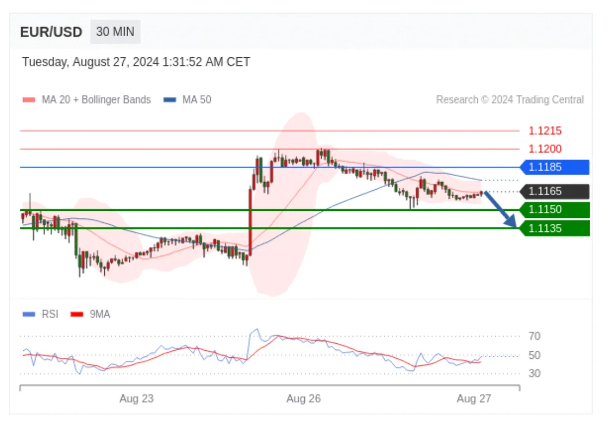Toggle MA 50 legend entry
The width and height of the screenshot is (614, 427).
pyautogui.click(x=187, y=99)
